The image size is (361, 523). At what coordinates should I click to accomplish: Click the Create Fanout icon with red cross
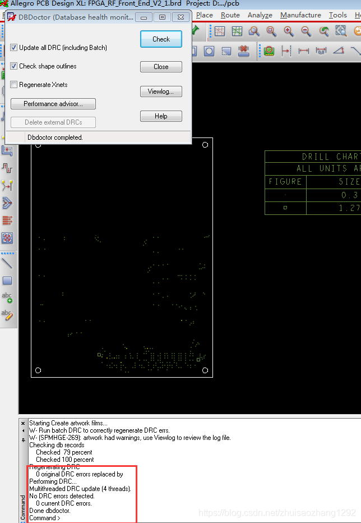click(x=7, y=238)
